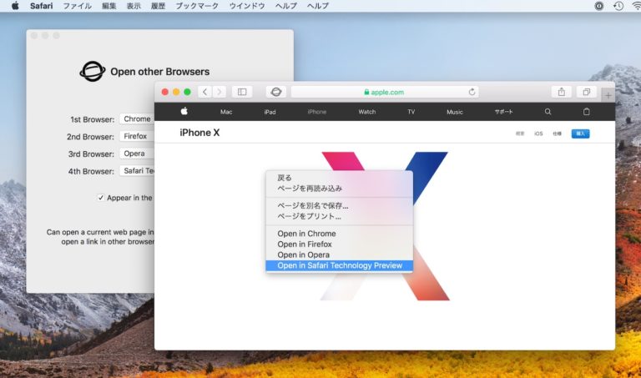Click the Wi-Fi status icon
Screen dimensions: 641x378
click(x=637, y=6)
